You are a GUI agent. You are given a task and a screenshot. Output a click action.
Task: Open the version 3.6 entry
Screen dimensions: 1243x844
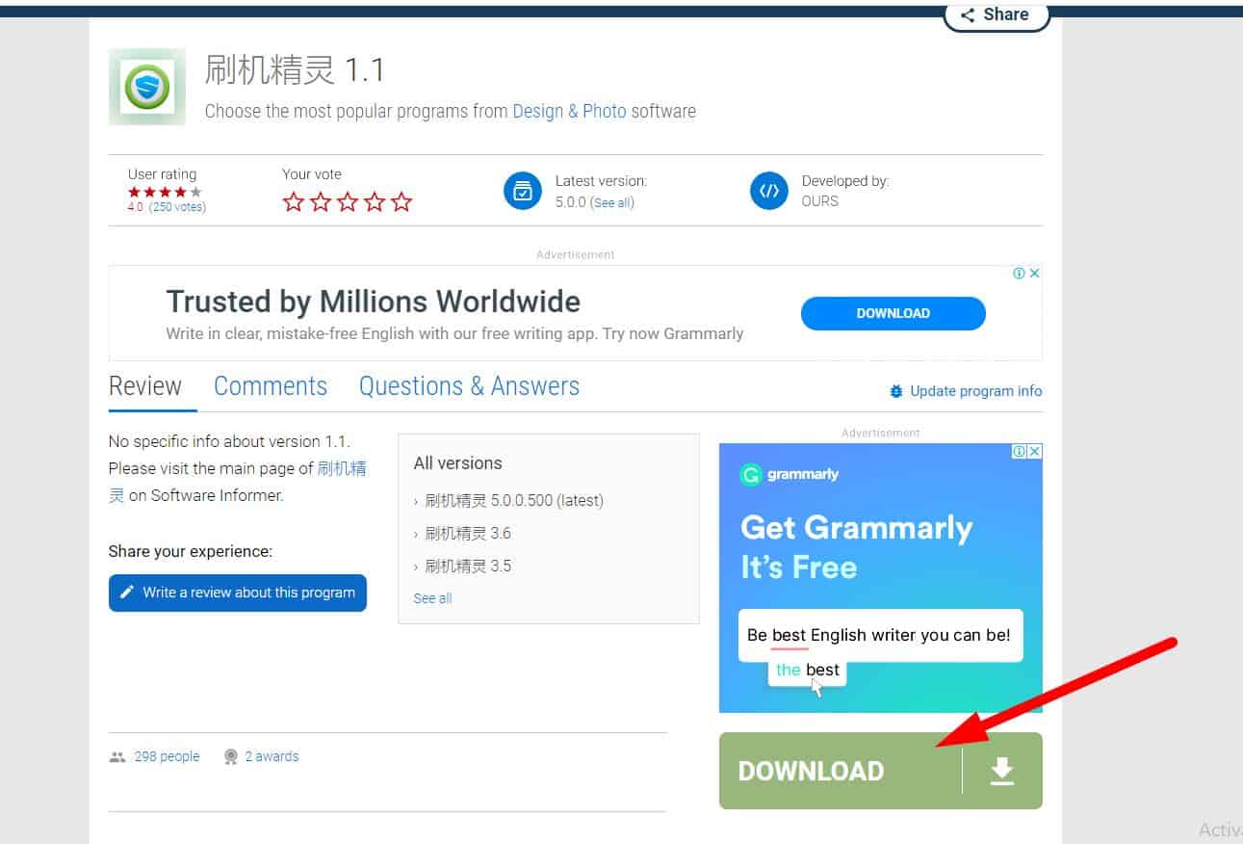(468, 534)
